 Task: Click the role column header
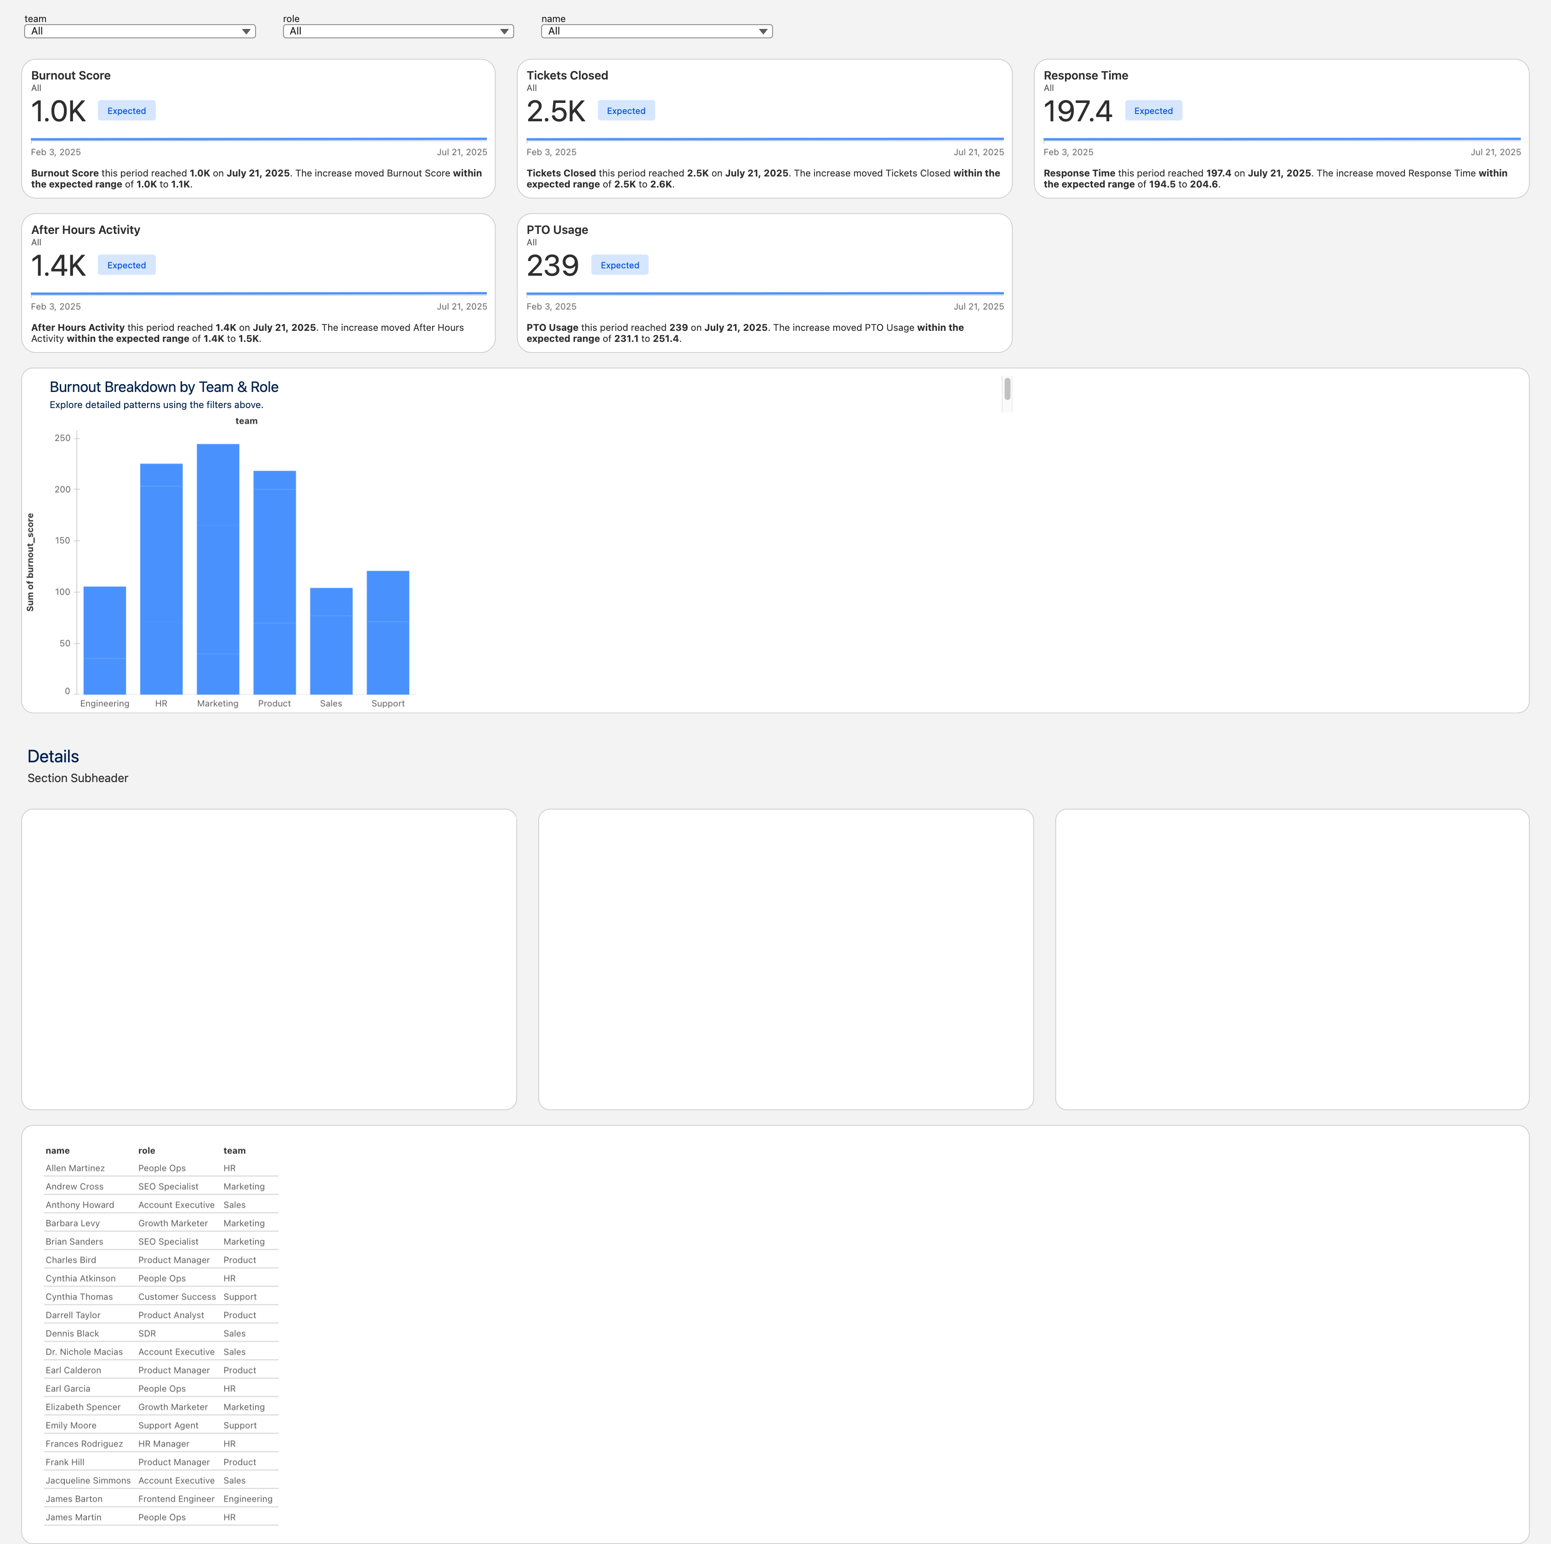[x=147, y=1150]
